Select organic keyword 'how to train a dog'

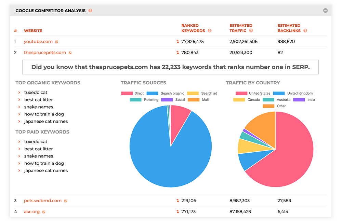coord(44,114)
